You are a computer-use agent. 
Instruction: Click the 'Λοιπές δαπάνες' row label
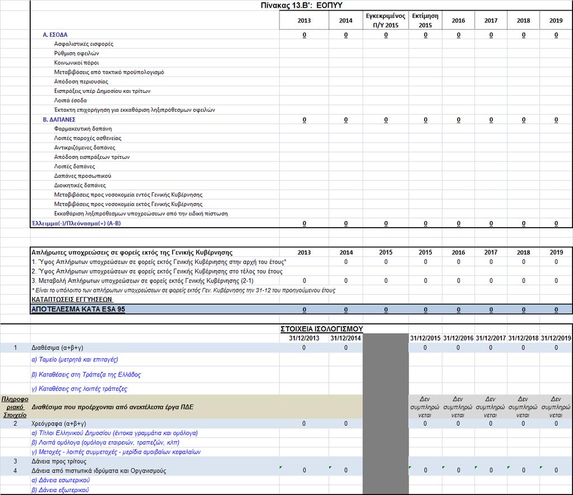click(74, 167)
